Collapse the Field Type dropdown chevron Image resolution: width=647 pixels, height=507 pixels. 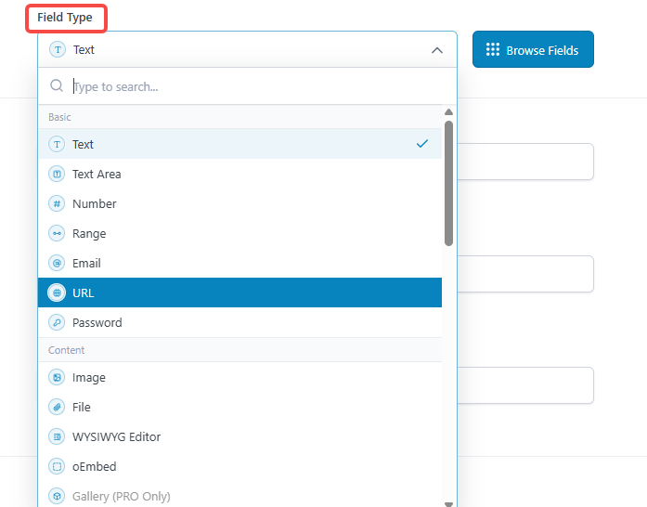pyautogui.click(x=437, y=50)
